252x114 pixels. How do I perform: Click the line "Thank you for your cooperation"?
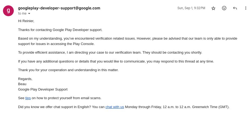click(x=68, y=70)
